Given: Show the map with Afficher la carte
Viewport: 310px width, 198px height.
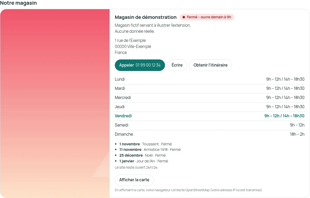Looking at the screenshot, I should point(134,180).
